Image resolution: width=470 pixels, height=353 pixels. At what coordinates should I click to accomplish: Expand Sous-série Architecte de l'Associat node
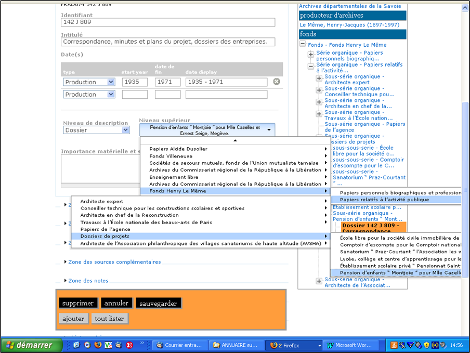319,281
